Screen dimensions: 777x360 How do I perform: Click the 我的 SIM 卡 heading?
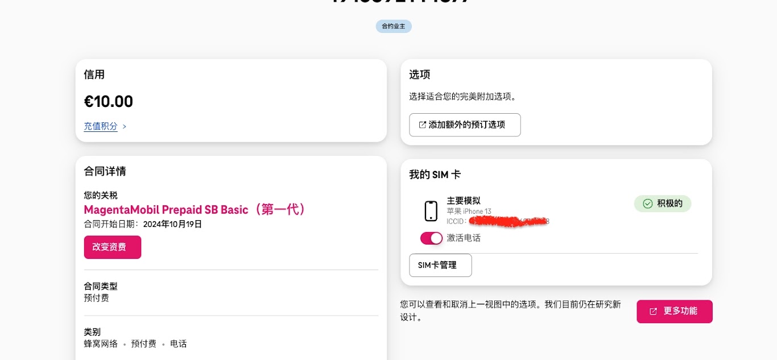click(x=435, y=175)
